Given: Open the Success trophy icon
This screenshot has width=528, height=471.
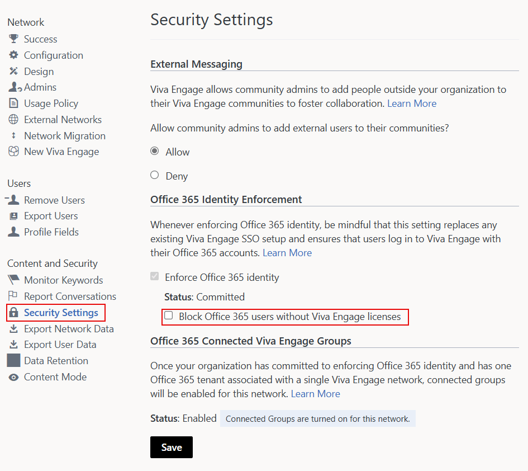Looking at the screenshot, I should click(13, 38).
